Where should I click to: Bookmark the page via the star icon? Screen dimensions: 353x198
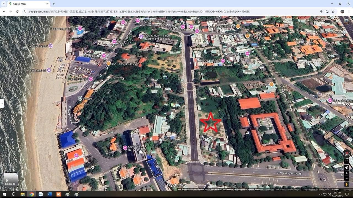pyautogui.click(x=333, y=12)
